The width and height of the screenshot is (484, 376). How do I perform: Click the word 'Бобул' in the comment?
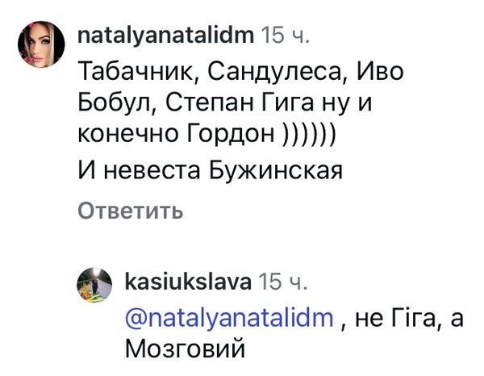click(113, 104)
